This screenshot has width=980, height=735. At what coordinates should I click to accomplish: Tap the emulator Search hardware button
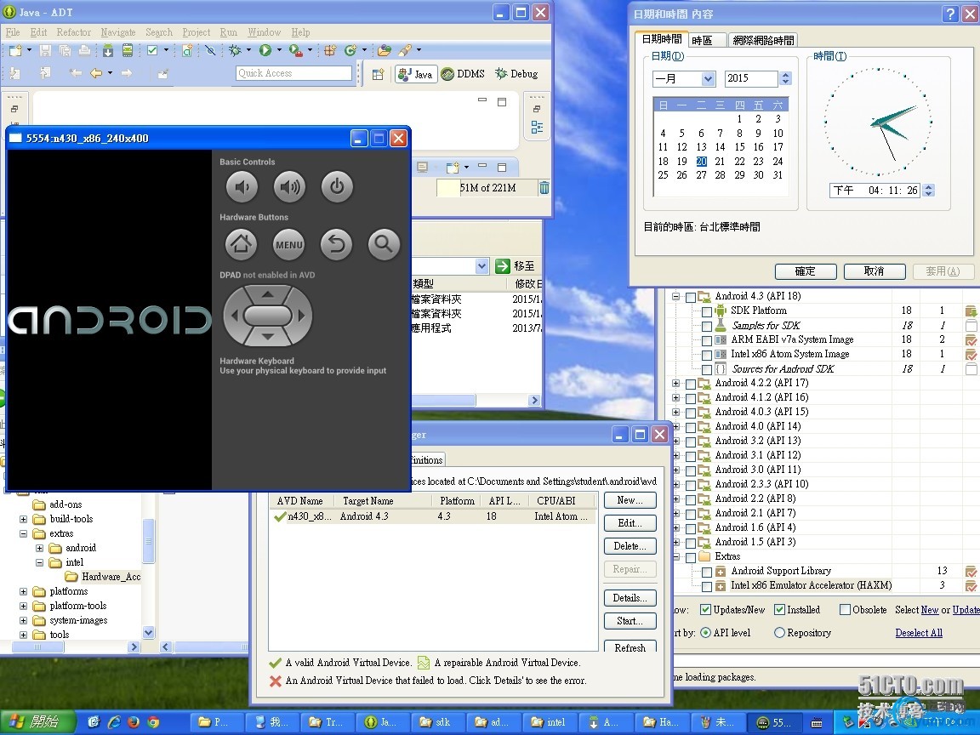click(x=384, y=245)
